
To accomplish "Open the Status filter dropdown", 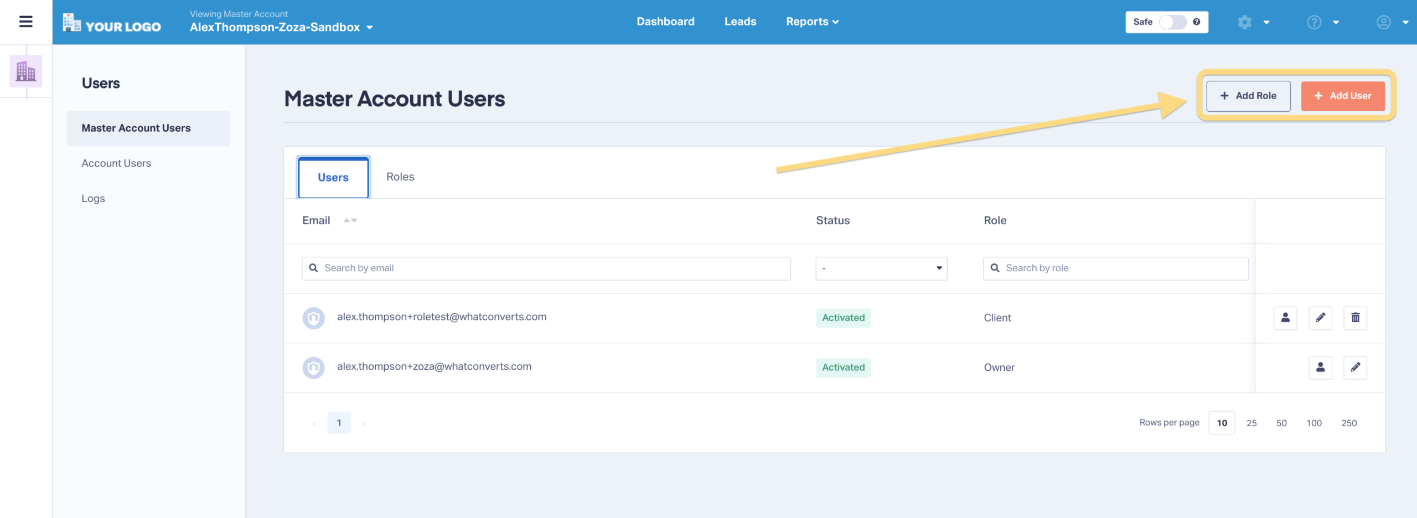I will (x=881, y=268).
